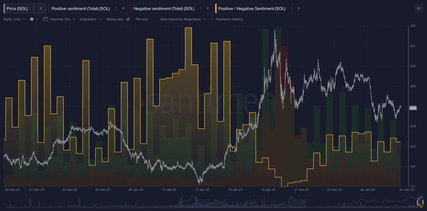Click Combine metrics button
The image size is (427, 211).
(227, 19)
